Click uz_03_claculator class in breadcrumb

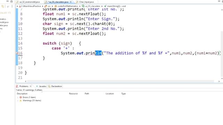point(93,6)
